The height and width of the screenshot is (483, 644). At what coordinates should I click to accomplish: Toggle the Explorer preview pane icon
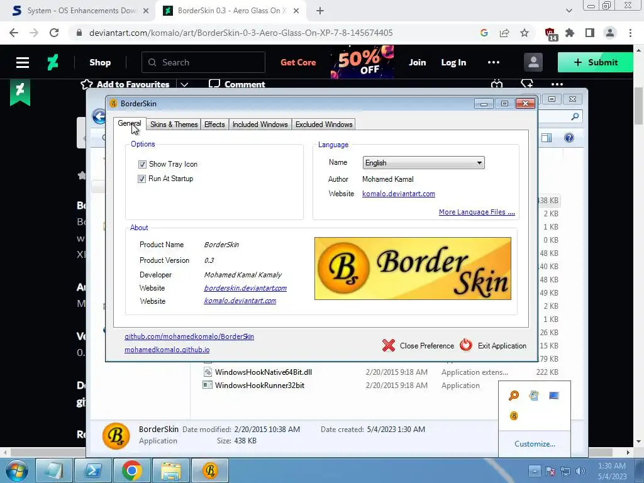point(547,138)
